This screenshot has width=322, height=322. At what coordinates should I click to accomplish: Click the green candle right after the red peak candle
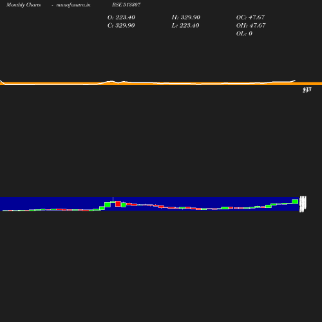124,205
